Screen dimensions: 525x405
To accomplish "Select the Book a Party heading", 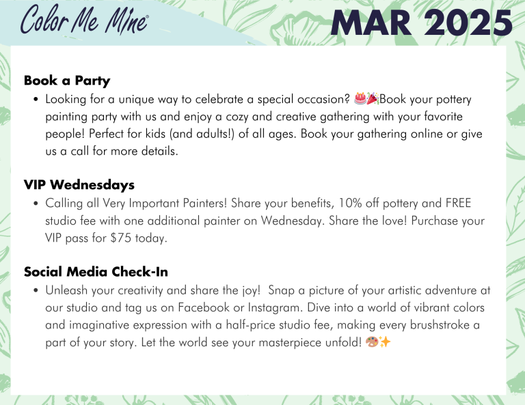I will point(67,81).
